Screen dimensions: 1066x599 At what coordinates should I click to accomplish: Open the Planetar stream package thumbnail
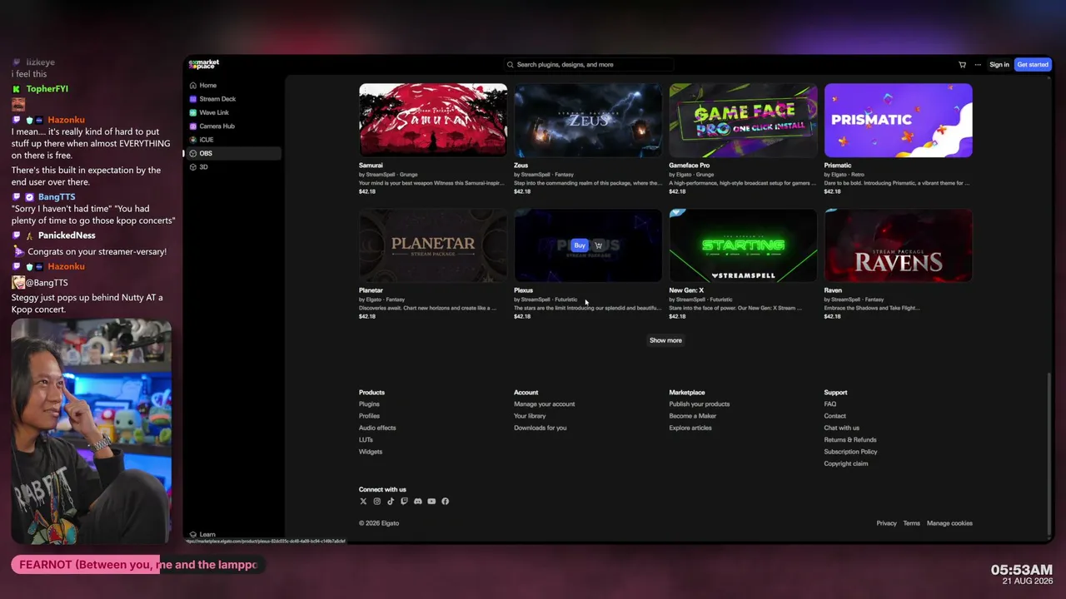[x=433, y=245]
